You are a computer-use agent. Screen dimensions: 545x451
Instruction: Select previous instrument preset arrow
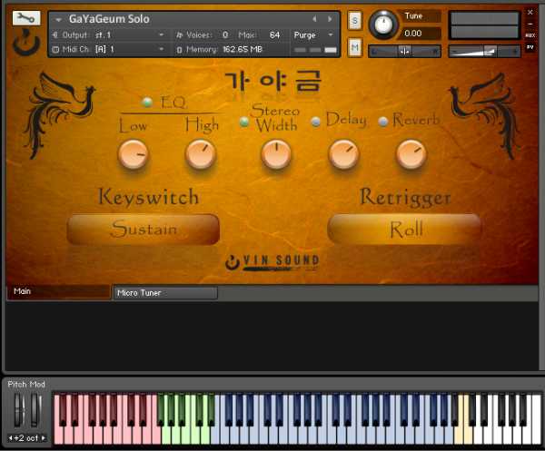[x=314, y=19]
